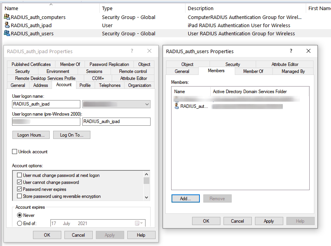
Task: Click Help in RADIUS_auth_ipad Properties
Action: coord(141,235)
